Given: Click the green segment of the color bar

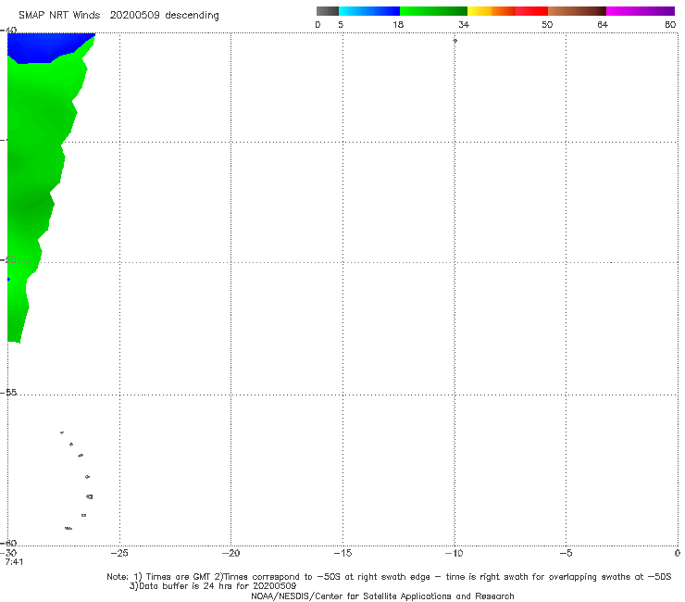Looking at the screenshot, I should pyautogui.click(x=433, y=11).
